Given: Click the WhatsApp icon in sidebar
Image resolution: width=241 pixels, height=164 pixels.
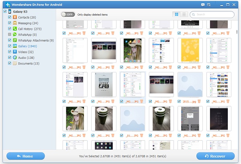Looking at the screenshot, I should pyautogui.click(x=15, y=34).
